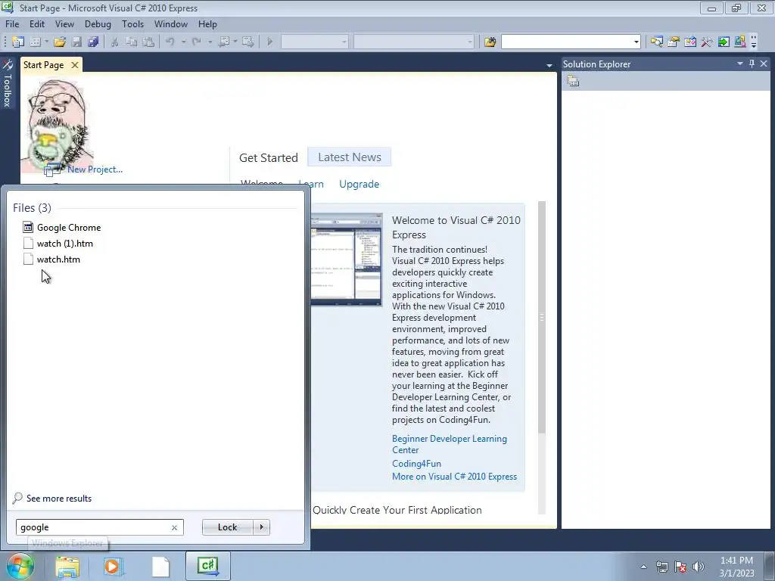Click the Toolbox toolbar icon with pencil
Image resolution: width=775 pixels, height=581 pixels.
click(x=690, y=42)
